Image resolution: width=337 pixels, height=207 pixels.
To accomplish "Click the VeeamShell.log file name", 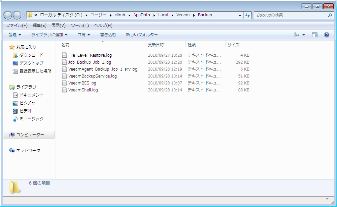I will coord(83,90).
